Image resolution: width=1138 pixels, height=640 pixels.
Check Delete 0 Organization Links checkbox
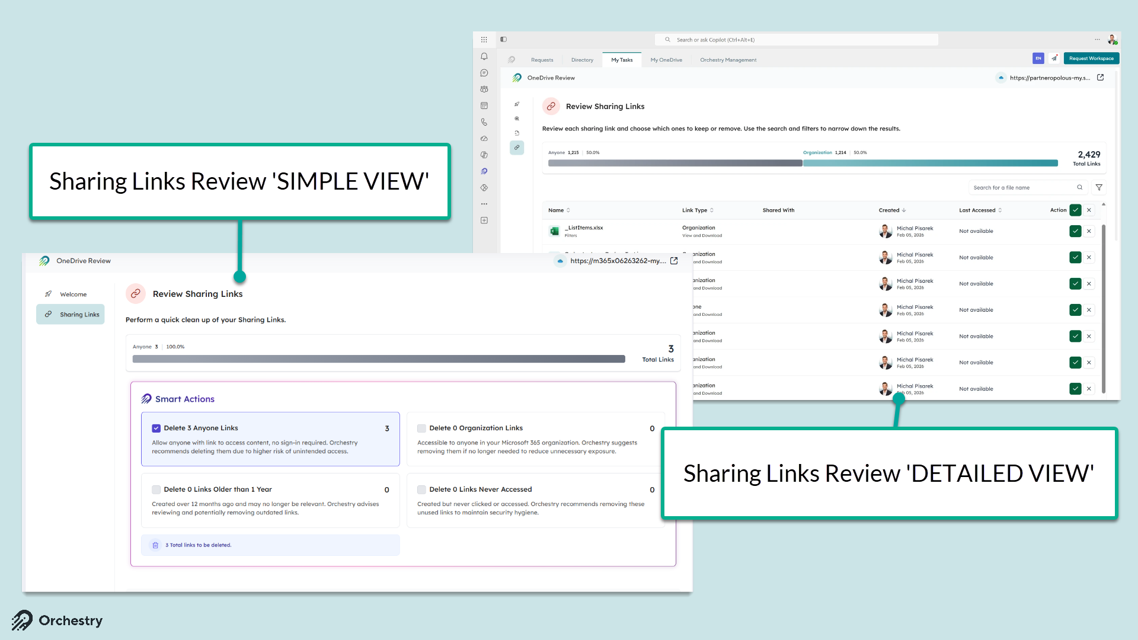[x=422, y=428]
